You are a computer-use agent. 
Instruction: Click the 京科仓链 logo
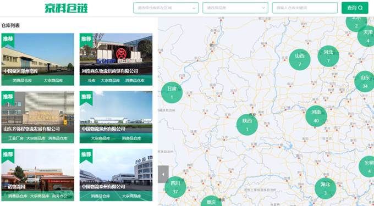click(x=66, y=8)
